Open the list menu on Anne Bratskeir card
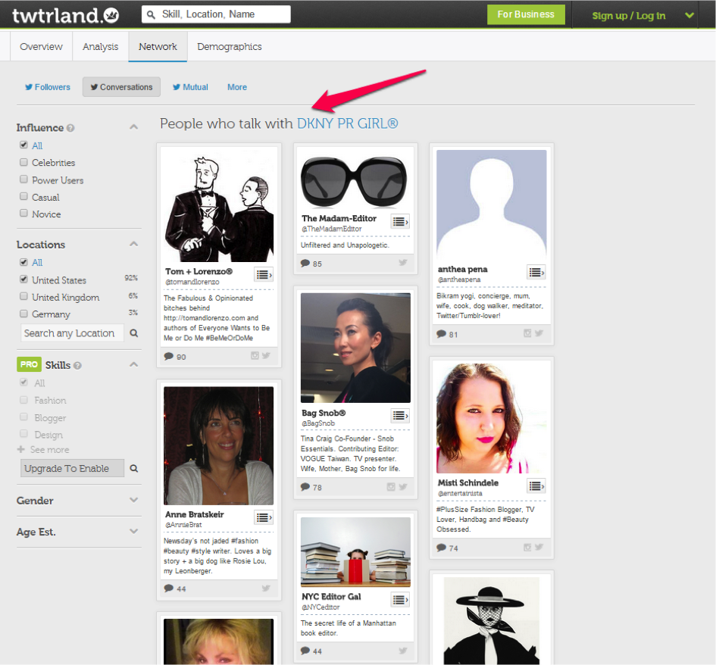 pyautogui.click(x=264, y=517)
